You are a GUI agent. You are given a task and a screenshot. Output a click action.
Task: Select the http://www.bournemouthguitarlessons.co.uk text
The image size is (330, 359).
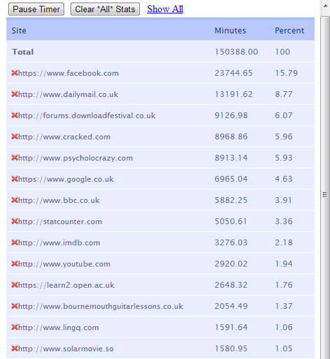(101, 306)
